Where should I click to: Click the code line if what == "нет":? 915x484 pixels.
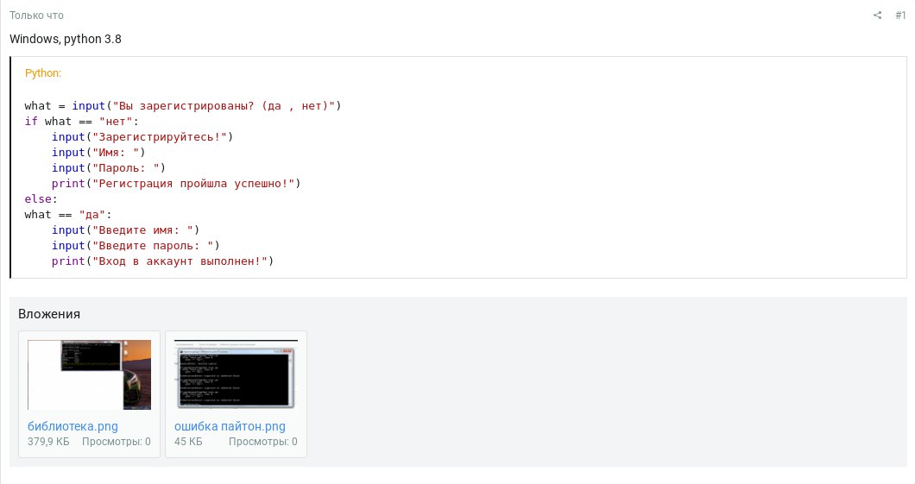(x=82, y=122)
